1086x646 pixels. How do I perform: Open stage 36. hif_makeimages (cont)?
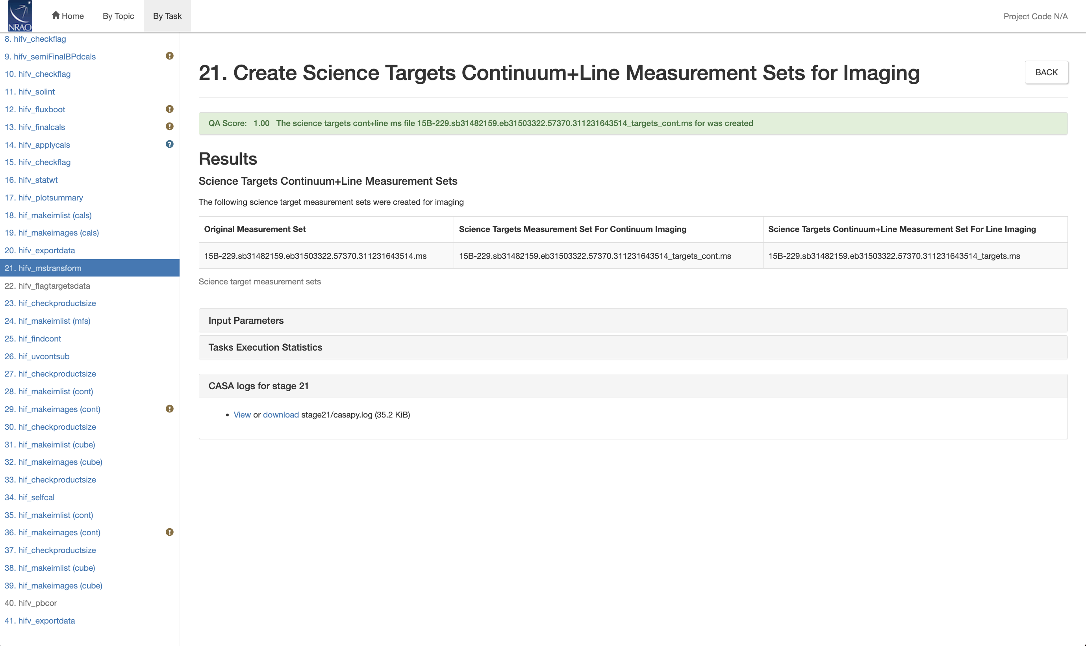tap(52, 533)
